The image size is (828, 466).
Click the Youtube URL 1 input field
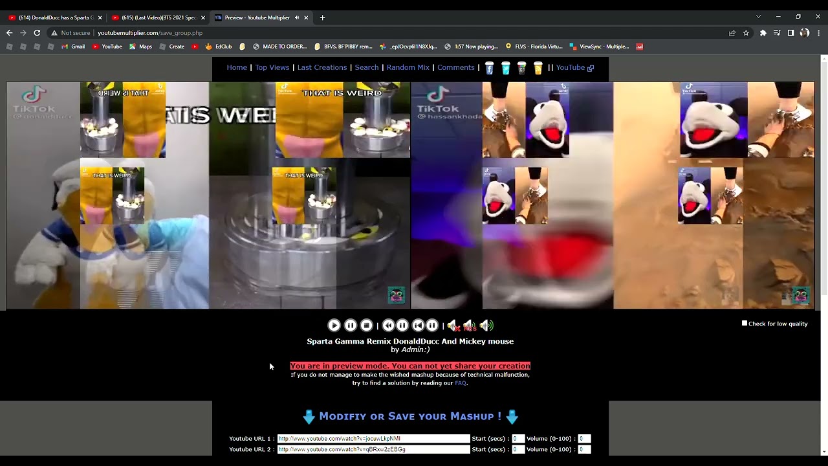tap(373, 439)
